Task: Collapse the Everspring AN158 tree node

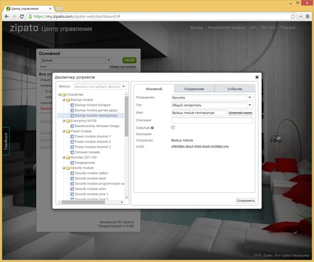Action: pos(63,121)
